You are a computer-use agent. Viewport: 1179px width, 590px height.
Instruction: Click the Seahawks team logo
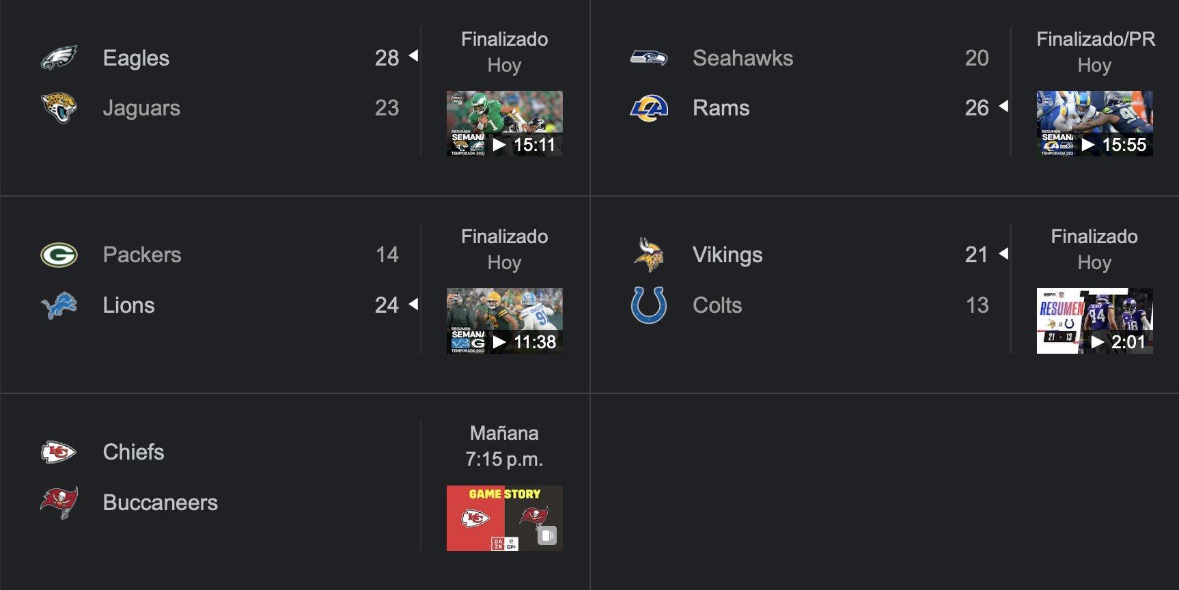tap(648, 58)
